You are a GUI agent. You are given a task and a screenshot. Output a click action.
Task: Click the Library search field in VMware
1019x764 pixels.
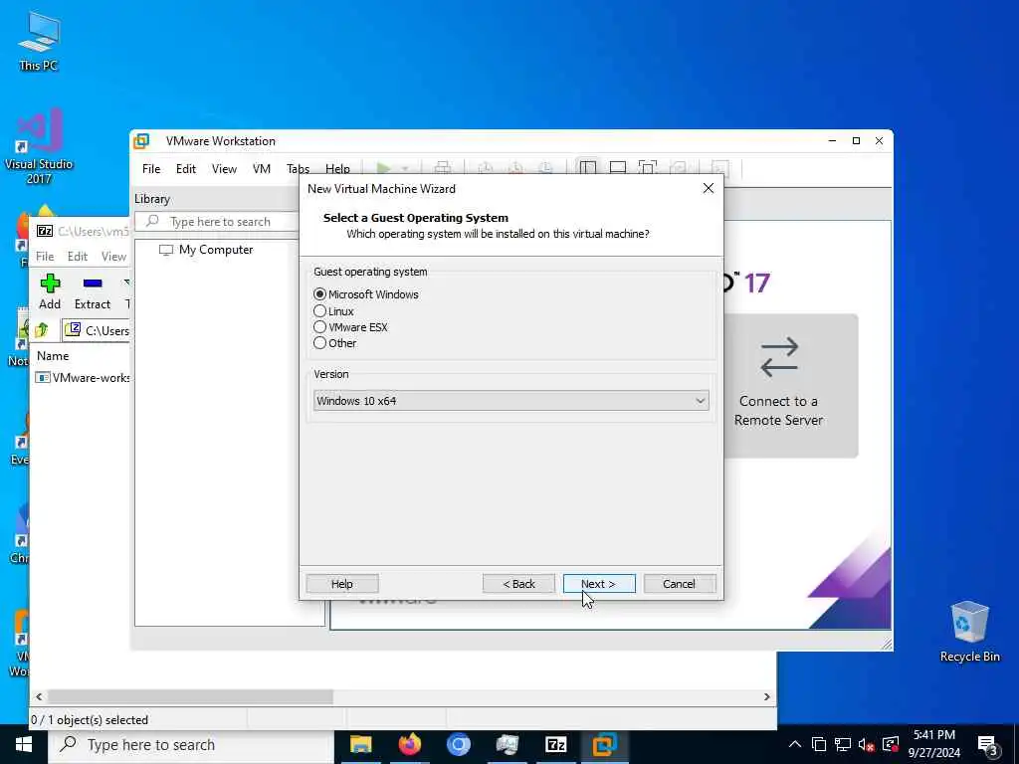tap(217, 222)
